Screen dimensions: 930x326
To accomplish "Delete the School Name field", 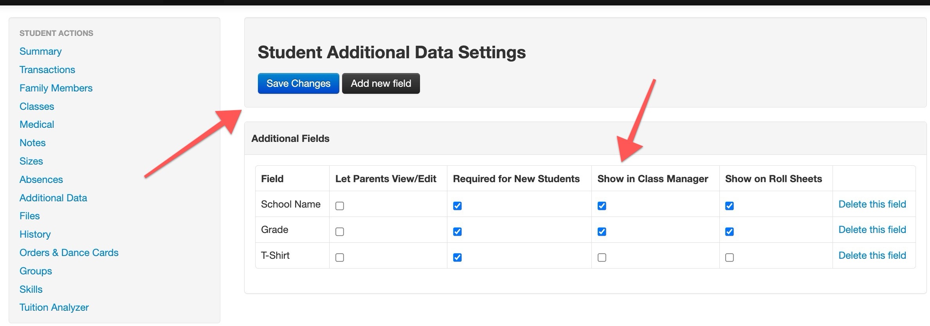I will tap(872, 204).
